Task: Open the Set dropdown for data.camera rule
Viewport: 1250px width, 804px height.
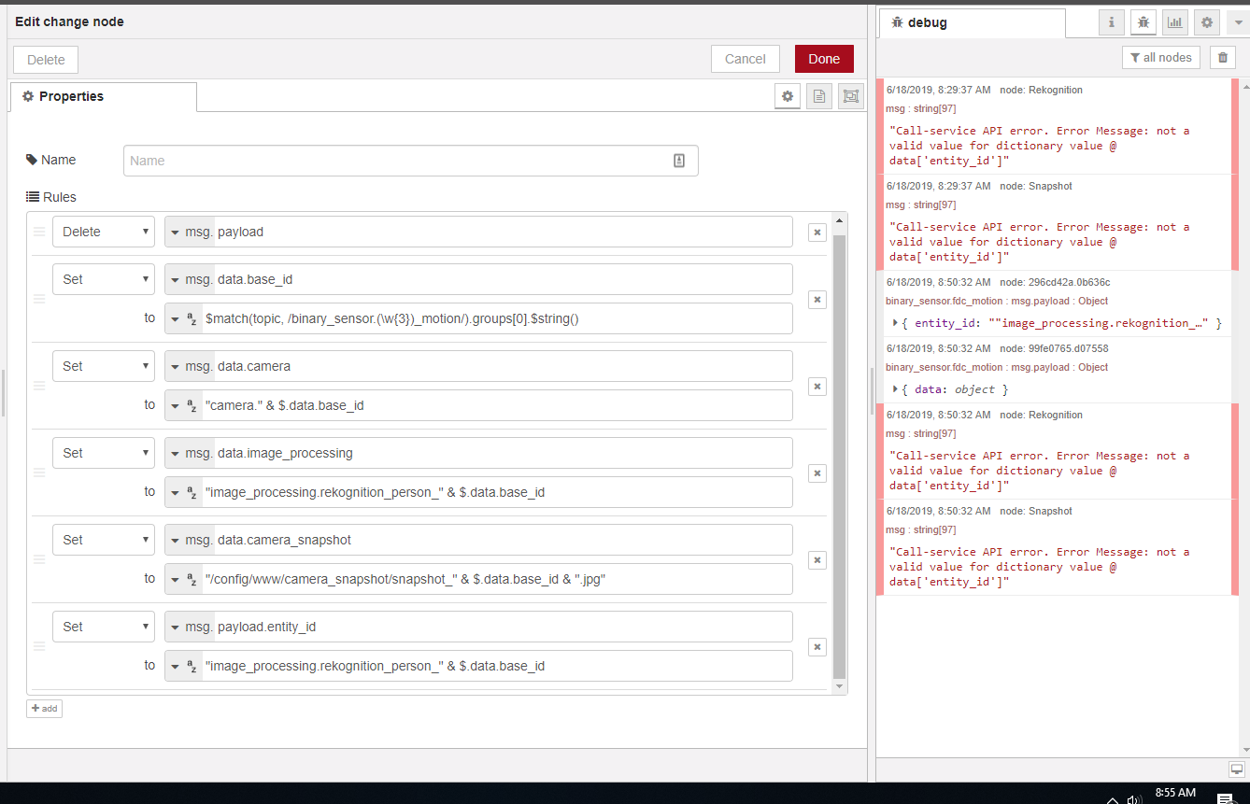Action: click(104, 366)
